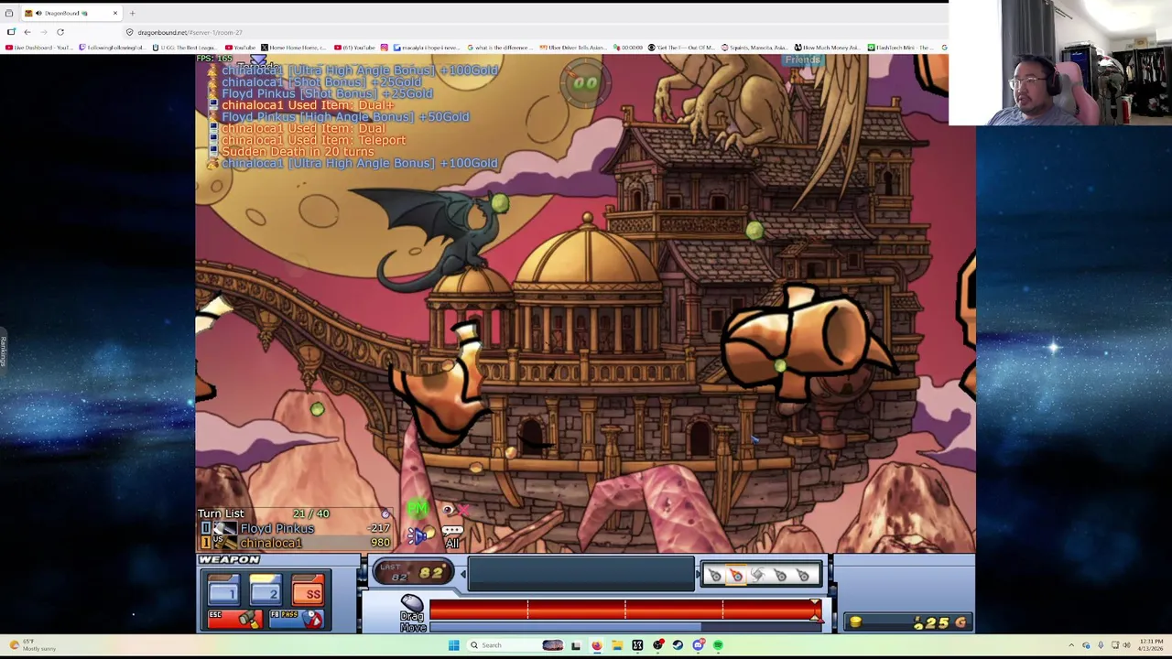Click the megaphone shout icon

pos(419,535)
